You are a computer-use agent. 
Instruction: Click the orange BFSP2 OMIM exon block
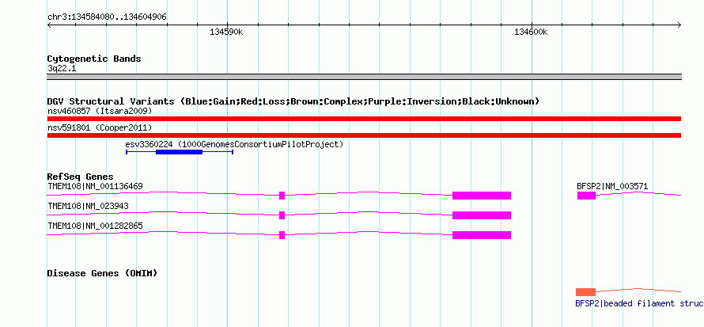(x=585, y=292)
